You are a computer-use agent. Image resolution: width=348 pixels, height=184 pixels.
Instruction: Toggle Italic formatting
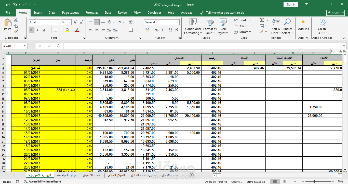(x=38, y=30)
